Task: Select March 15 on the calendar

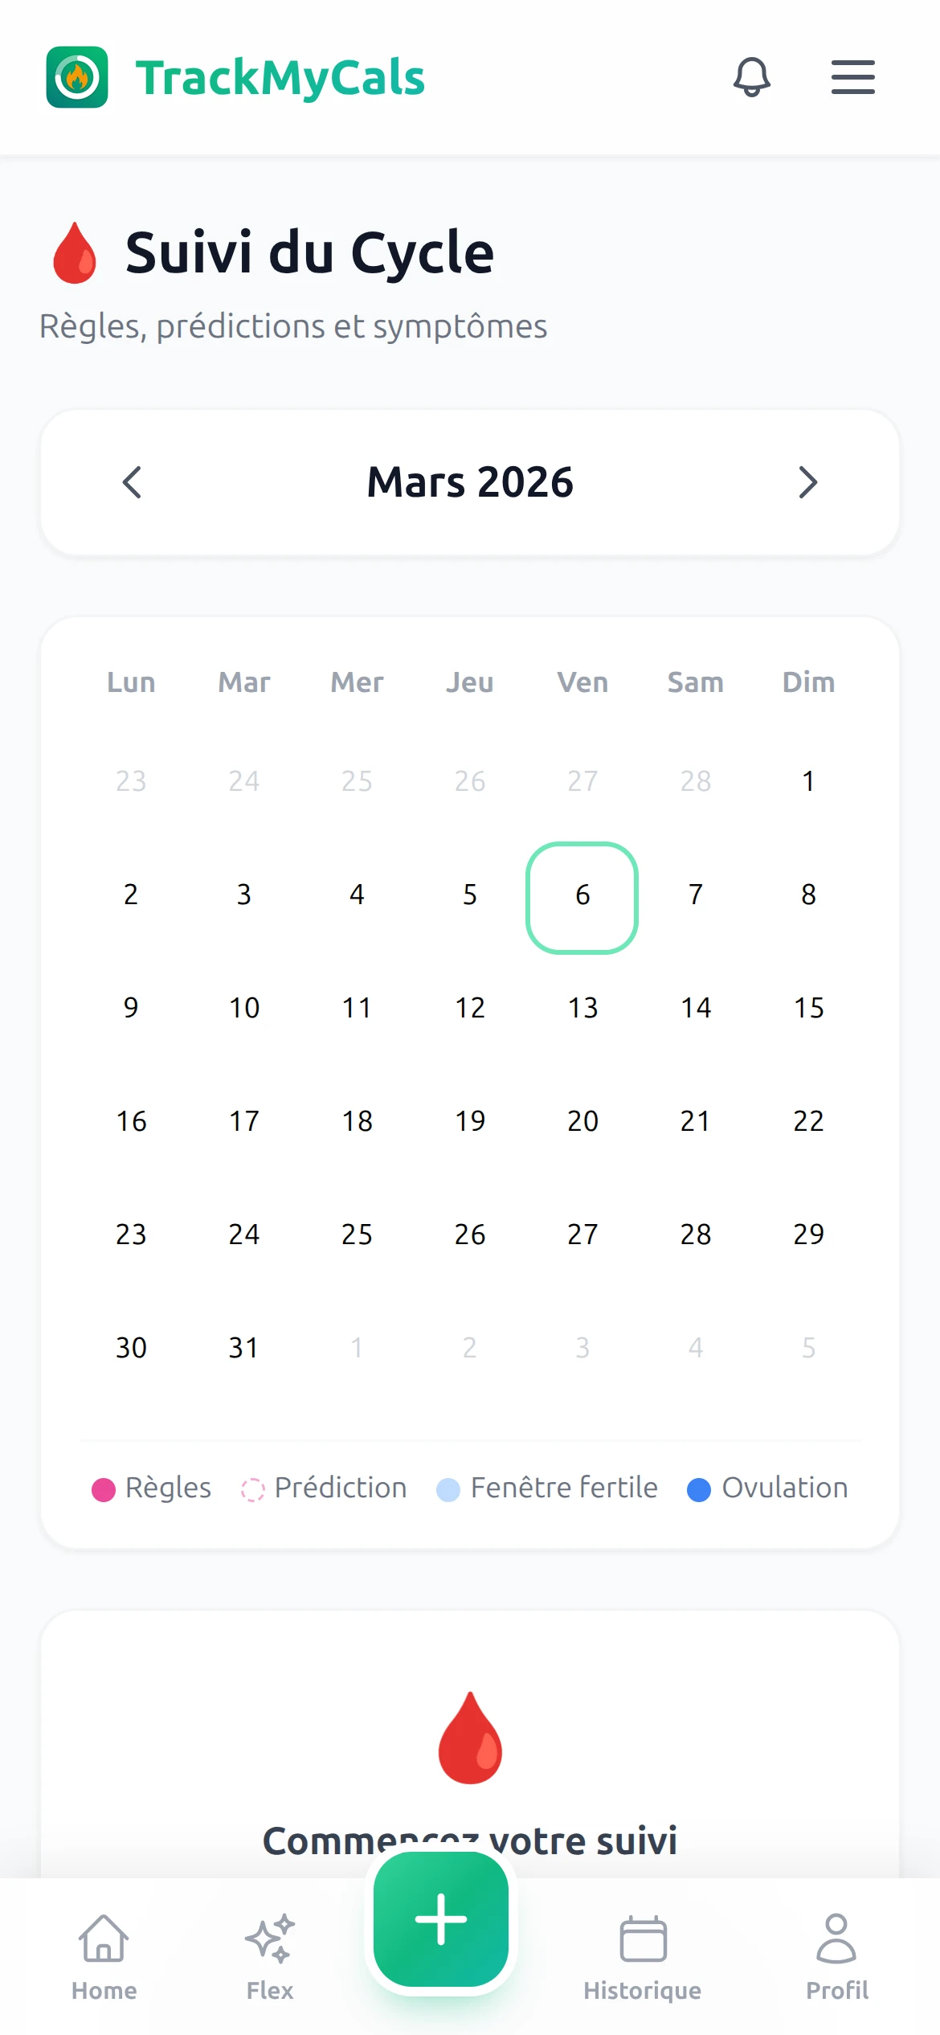Action: 808,1008
